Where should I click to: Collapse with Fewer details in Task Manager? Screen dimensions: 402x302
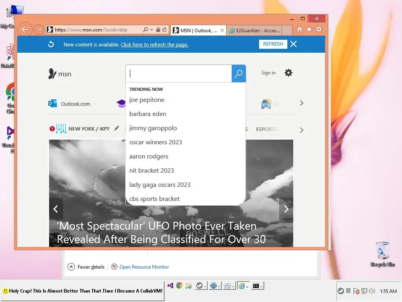pyautogui.click(x=86, y=267)
